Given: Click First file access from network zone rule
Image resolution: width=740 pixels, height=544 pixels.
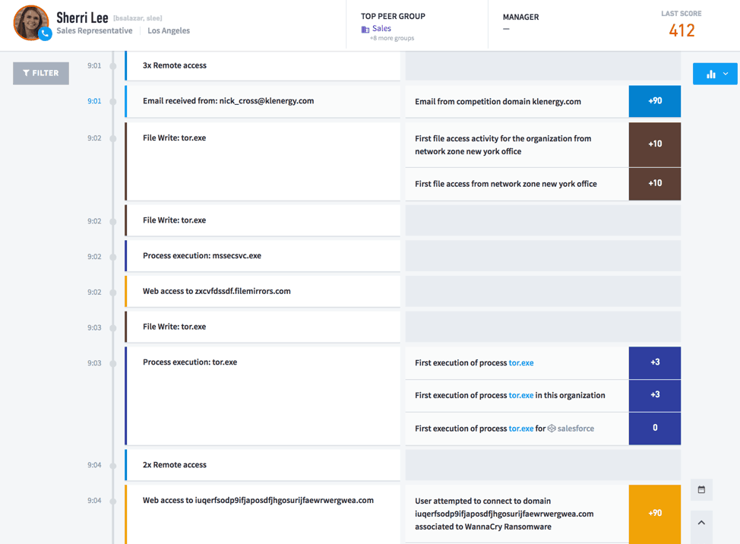Looking at the screenshot, I should pyautogui.click(x=517, y=184).
